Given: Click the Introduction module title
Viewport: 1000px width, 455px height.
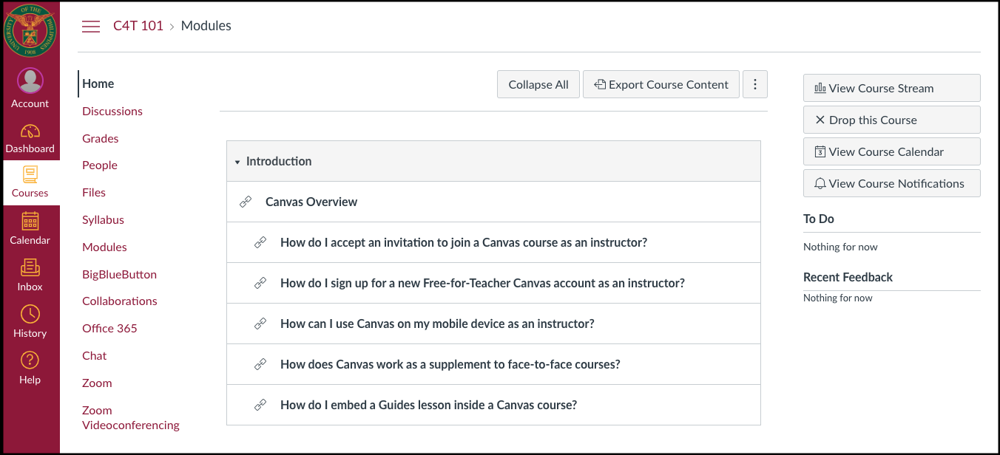Looking at the screenshot, I should pos(279,161).
